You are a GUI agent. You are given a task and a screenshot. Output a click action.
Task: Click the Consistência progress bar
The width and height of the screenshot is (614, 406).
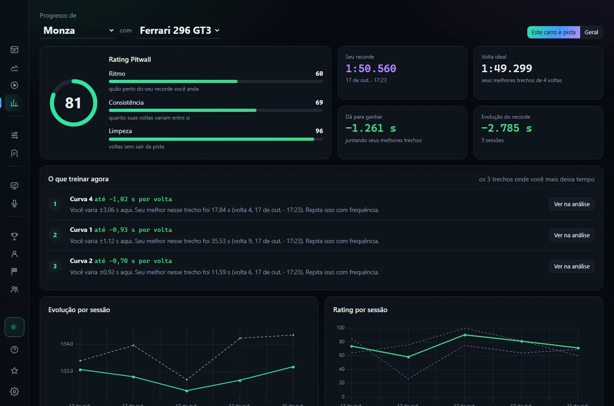click(216, 111)
